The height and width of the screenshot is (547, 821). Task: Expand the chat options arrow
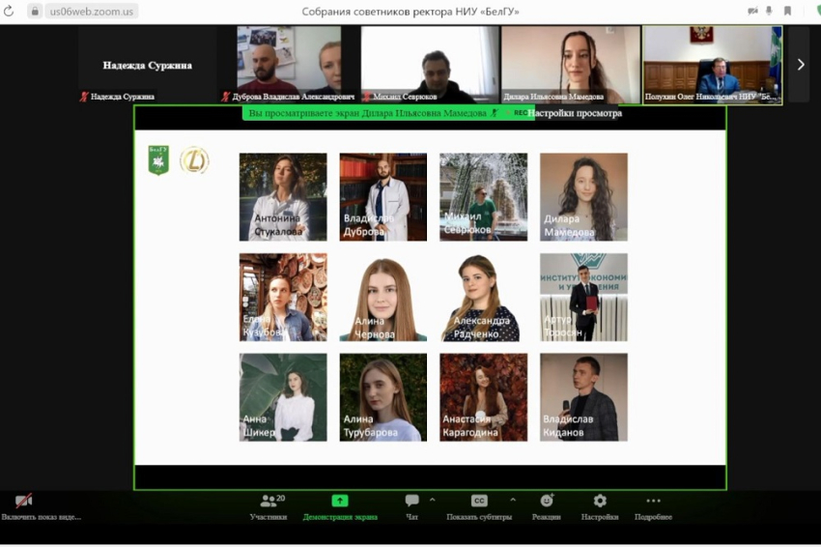coord(432,500)
